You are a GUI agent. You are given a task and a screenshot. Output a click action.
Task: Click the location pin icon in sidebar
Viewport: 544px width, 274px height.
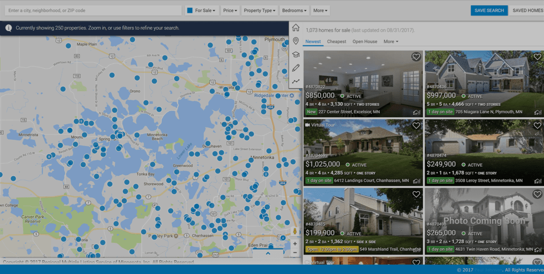[x=296, y=41]
